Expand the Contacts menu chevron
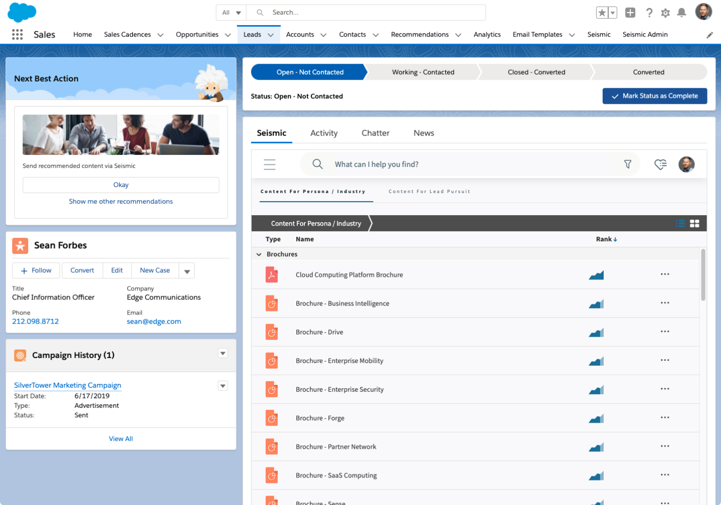This screenshot has height=505, width=721. pos(376,35)
